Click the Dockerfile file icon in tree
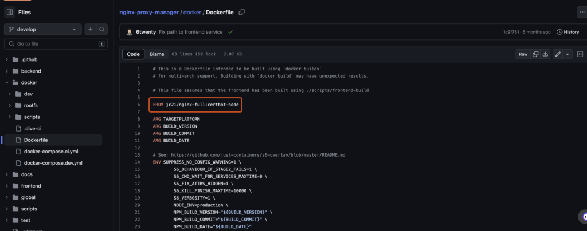The width and height of the screenshot is (587, 231). tap(18, 140)
